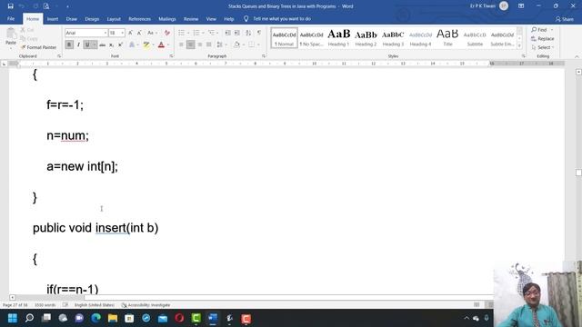The image size is (582, 327).
Task: Click the Increase Indent icon
Action: [x=237, y=33]
